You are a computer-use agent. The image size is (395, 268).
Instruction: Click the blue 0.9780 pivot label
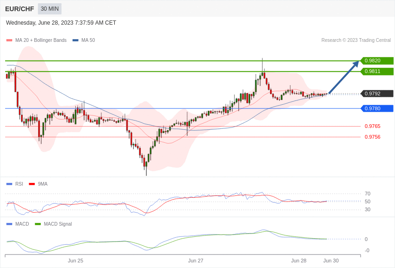[x=377, y=108]
